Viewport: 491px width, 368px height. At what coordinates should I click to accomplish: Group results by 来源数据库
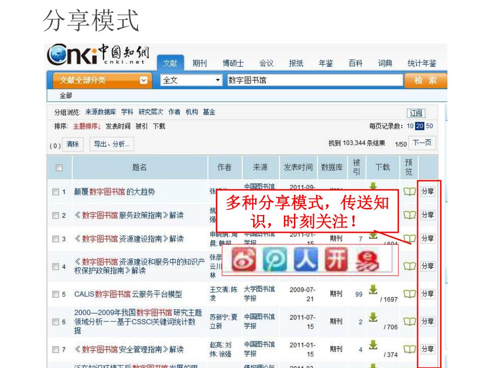coord(101,112)
